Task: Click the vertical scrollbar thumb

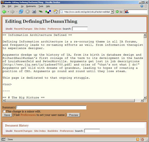Action: coord(145,37)
